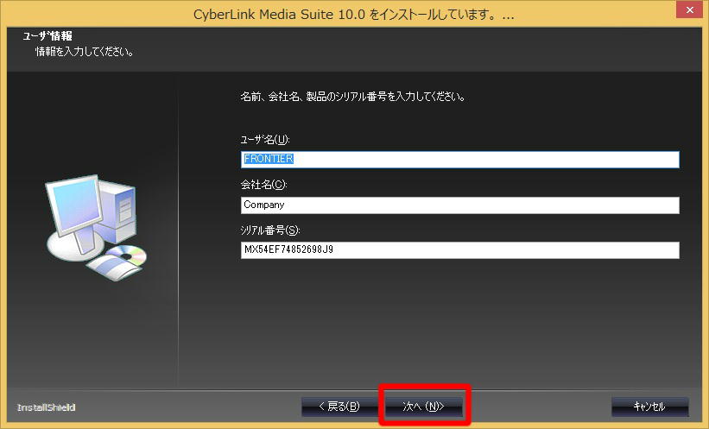This screenshot has width=709, height=429.
Task: Close the CyberLink installer window
Action: coord(689,9)
